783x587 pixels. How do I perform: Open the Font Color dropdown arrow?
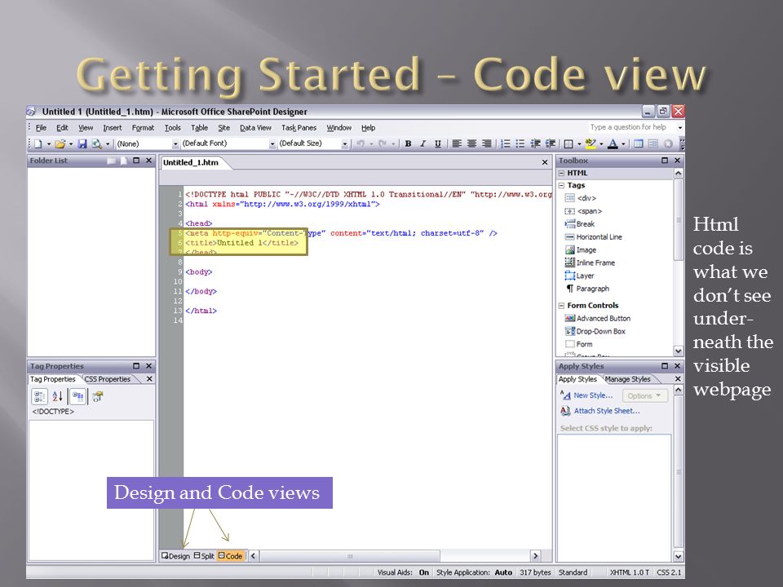[623, 144]
